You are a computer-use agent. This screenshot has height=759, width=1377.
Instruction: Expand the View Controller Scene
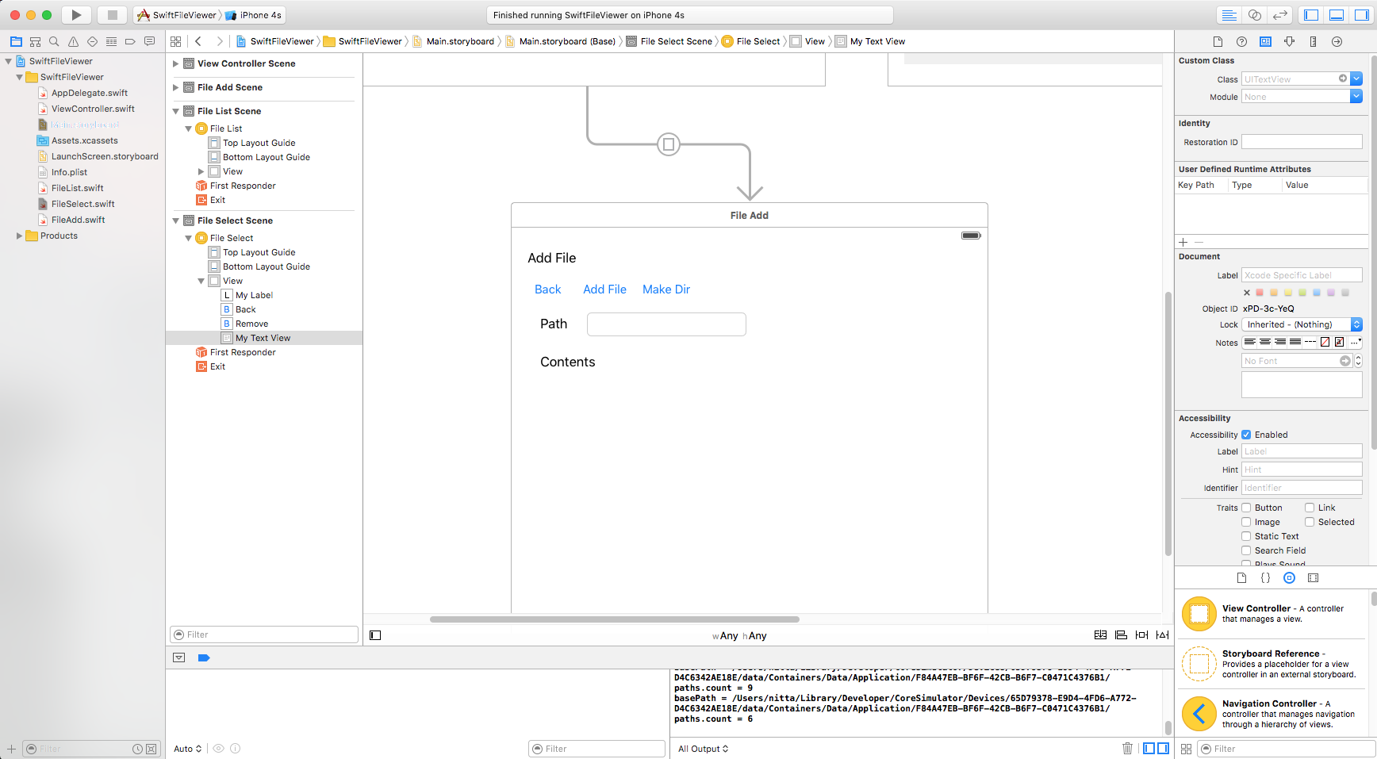176,63
